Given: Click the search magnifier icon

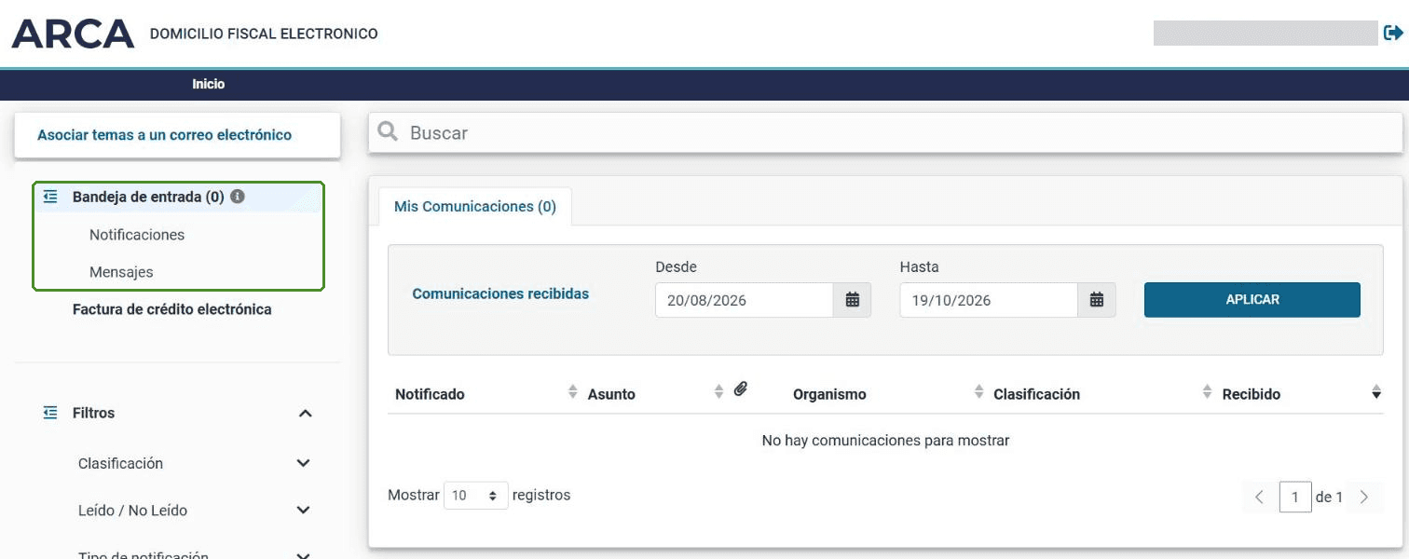Looking at the screenshot, I should click(388, 132).
